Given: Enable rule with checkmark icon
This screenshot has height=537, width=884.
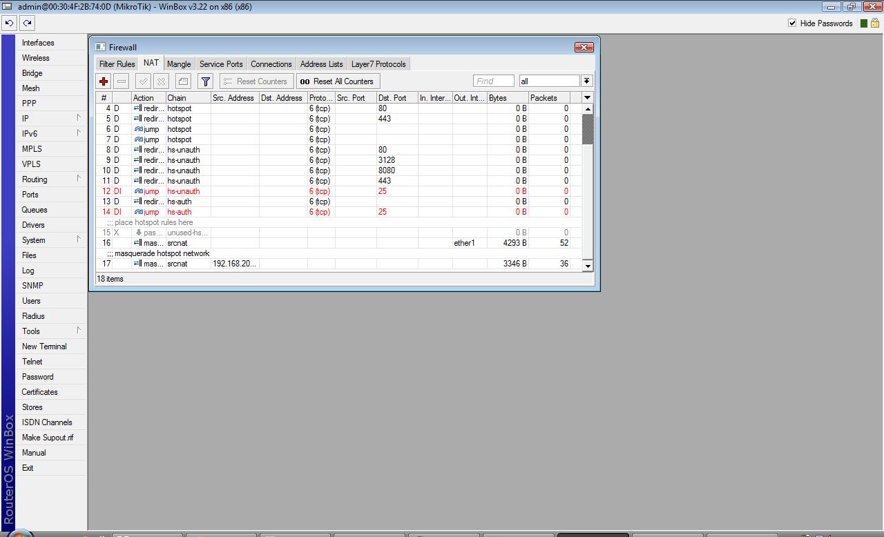Looking at the screenshot, I should click(x=143, y=81).
